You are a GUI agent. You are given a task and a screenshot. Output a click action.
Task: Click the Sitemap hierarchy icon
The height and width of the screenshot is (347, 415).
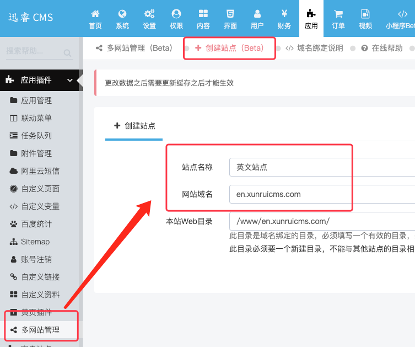pos(13,242)
